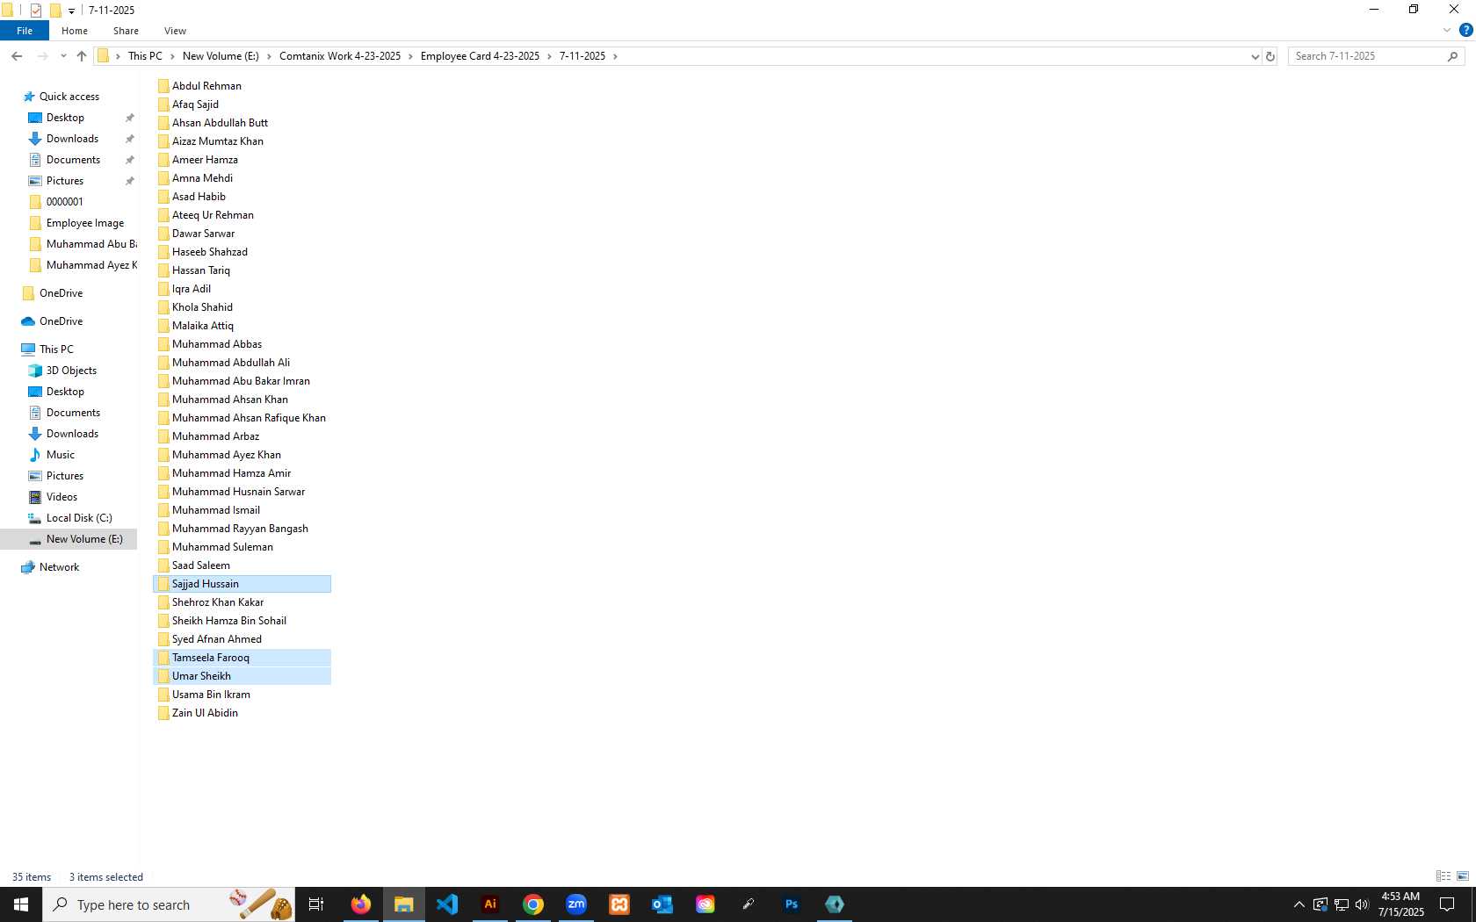Select the Tamseela Farooq folder
The width and height of the screenshot is (1476, 922).
[x=242, y=658]
